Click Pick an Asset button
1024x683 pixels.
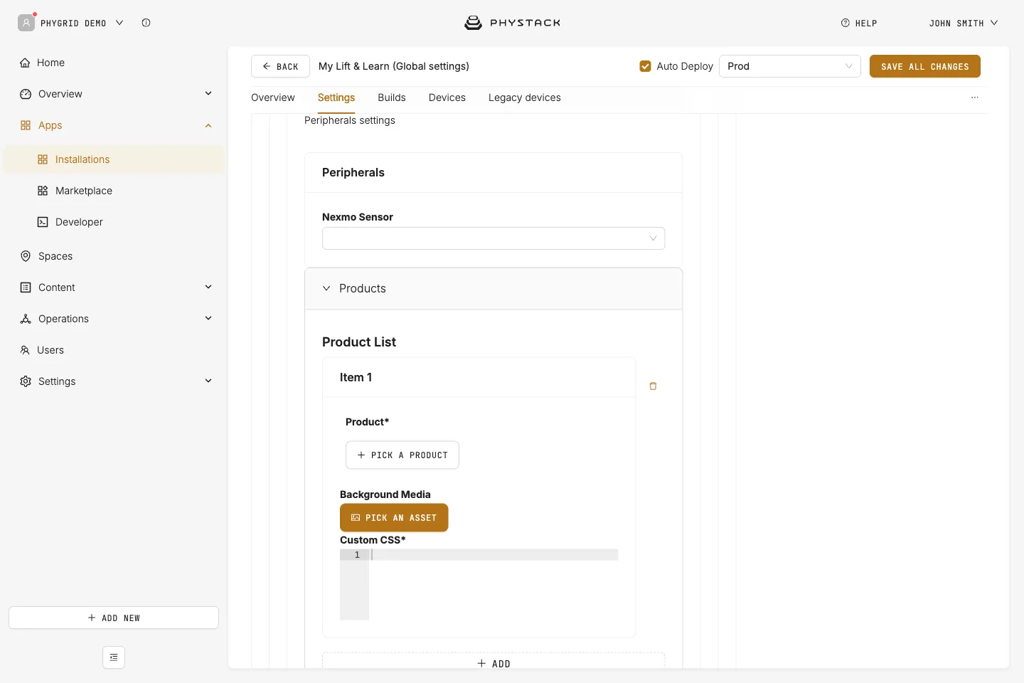click(x=394, y=518)
